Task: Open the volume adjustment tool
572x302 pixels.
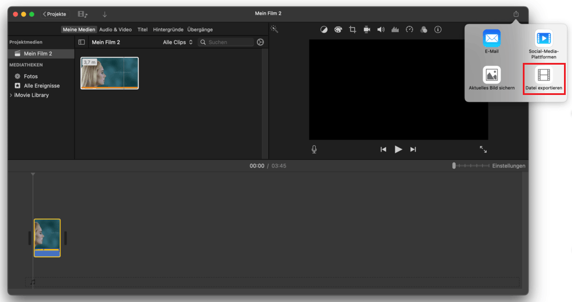Action: (381, 30)
